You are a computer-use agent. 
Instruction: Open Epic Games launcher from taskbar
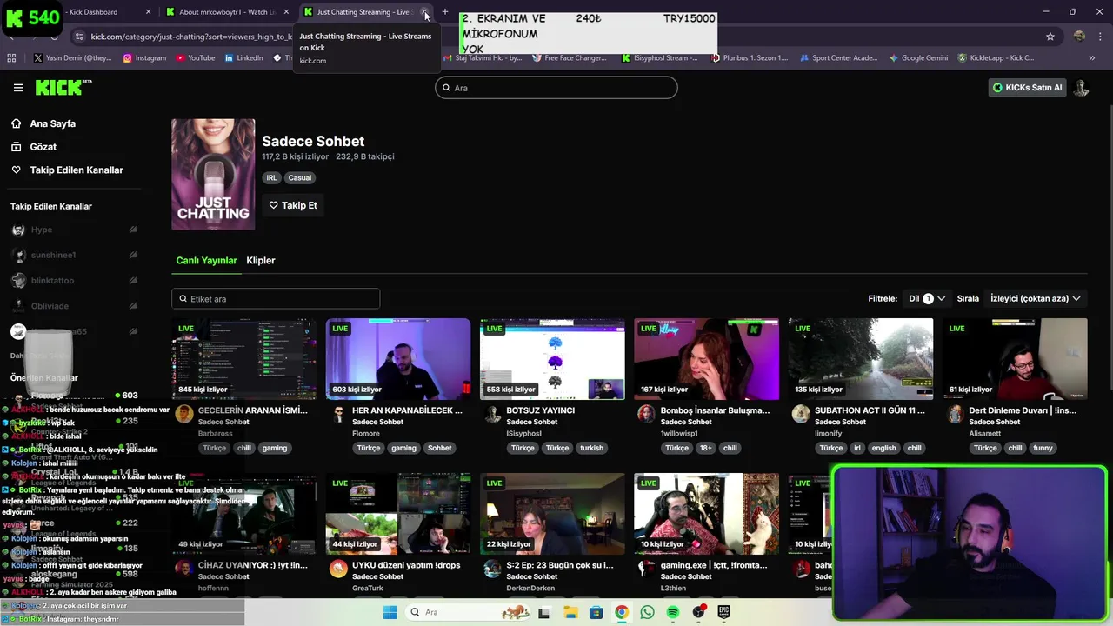(x=723, y=612)
